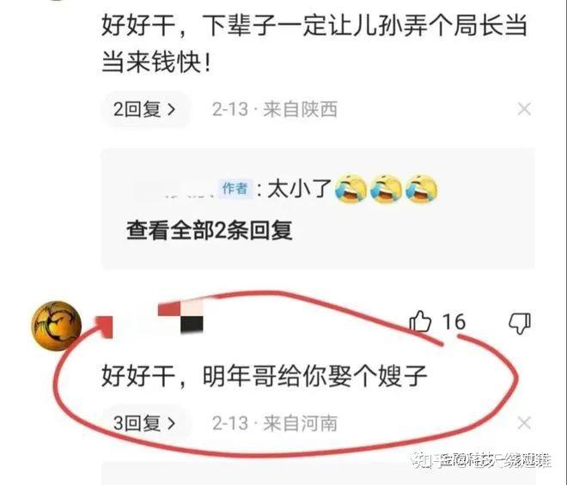The width and height of the screenshot is (567, 485).
Task: Select comment text 好好干，明年哥给你娶个嫂子
Action: coord(265,376)
